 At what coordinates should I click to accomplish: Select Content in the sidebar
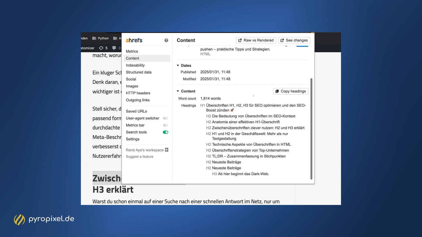tap(147, 58)
